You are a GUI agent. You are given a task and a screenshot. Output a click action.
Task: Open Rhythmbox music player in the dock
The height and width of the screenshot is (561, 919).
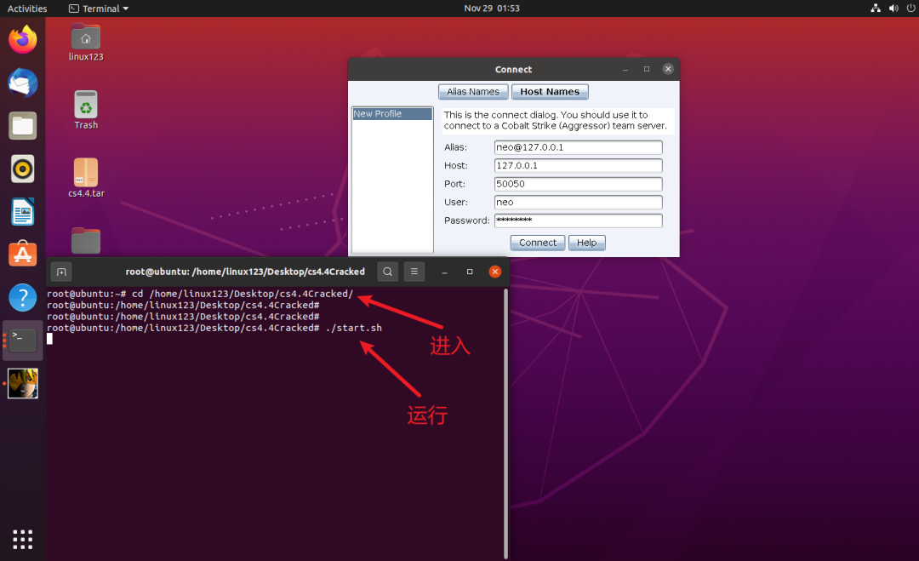(22, 169)
